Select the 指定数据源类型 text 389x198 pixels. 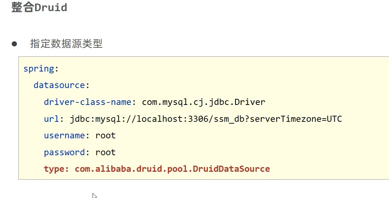[x=66, y=44]
